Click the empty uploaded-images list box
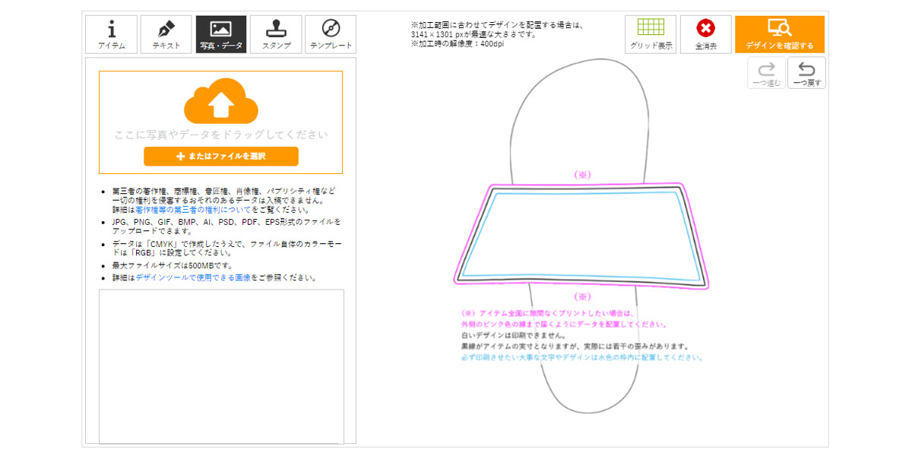The width and height of the screenshot is (912, 456). click(x=221, y=366)
